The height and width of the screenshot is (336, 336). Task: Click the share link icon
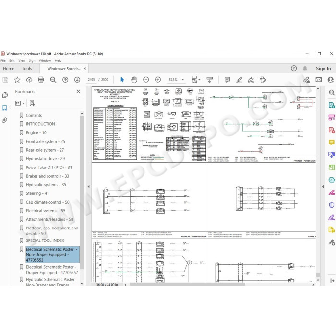(x=307, y=80)
